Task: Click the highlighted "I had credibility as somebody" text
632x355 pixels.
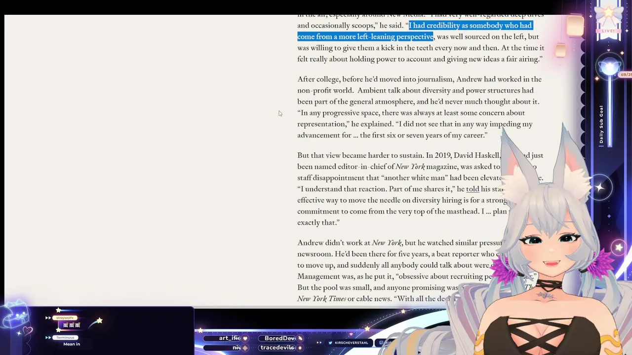Action: click(457, 26)
